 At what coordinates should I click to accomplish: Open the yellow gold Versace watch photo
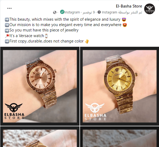[120, 86]
